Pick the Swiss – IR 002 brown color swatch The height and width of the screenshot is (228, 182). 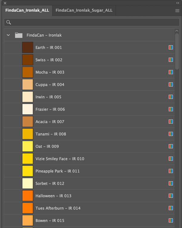[28, 60]
